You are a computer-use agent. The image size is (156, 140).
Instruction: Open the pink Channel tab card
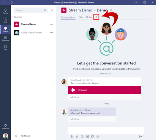(x=104, y=90)
